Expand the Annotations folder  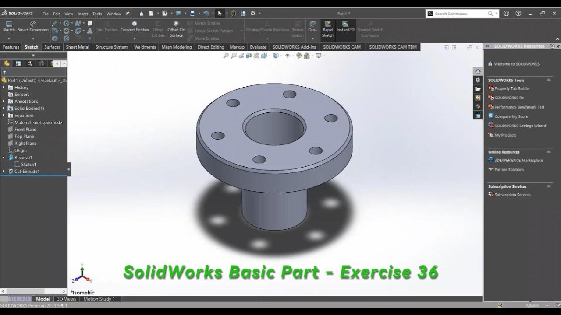[4, 101]
